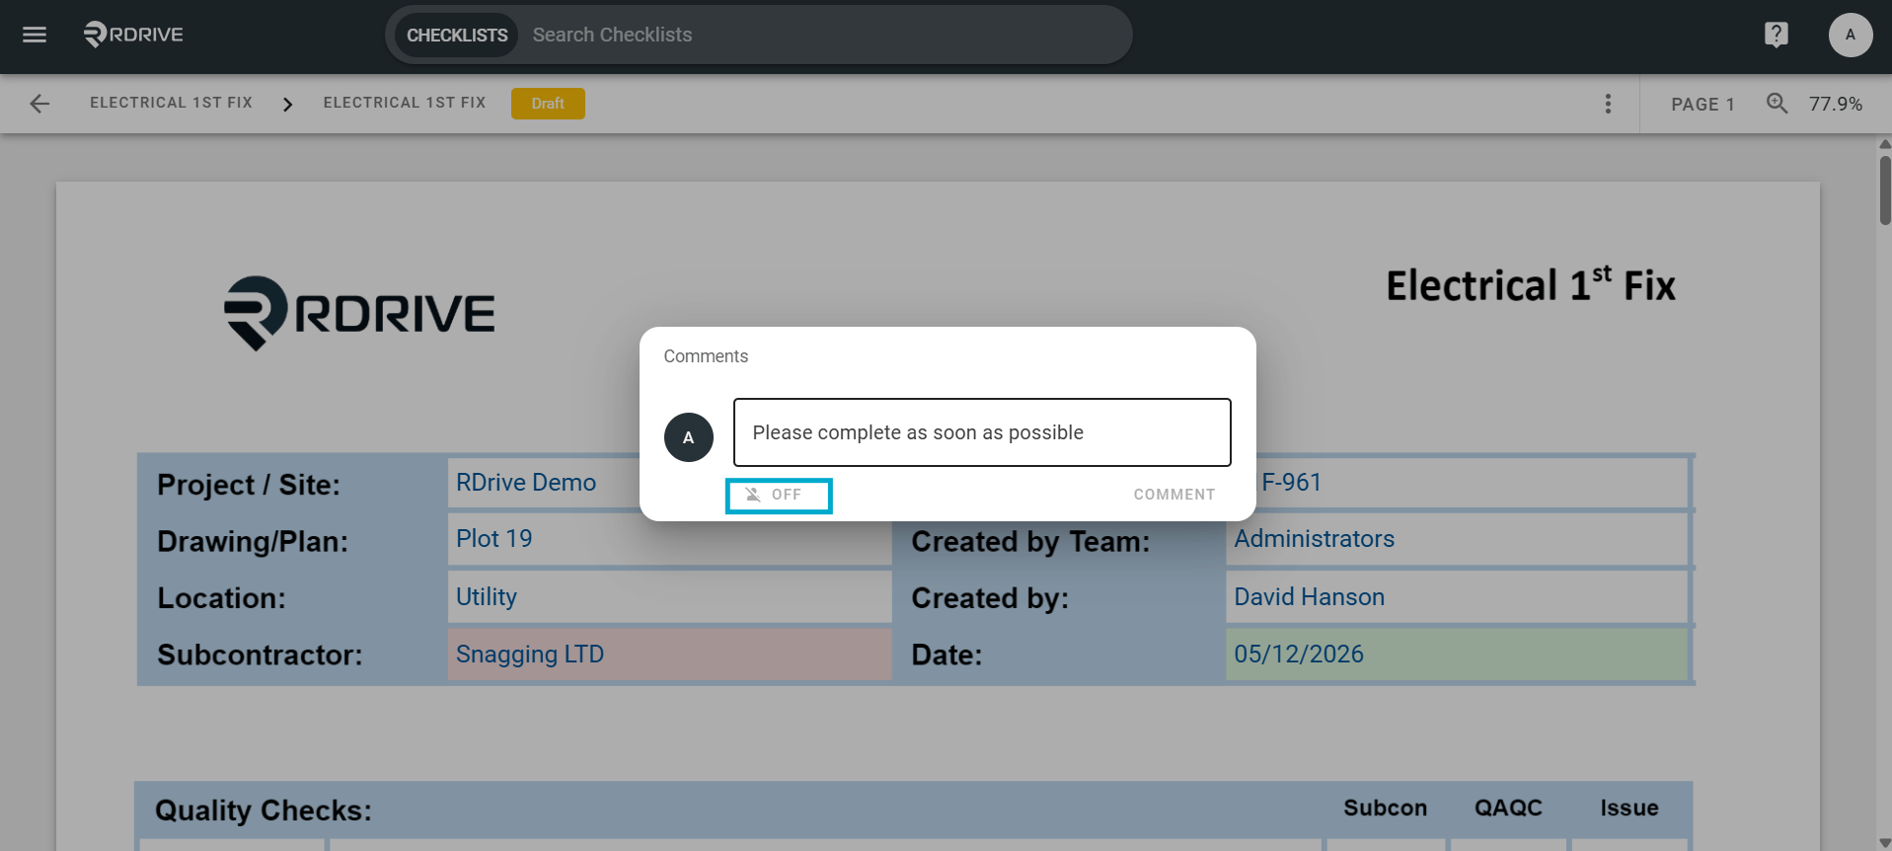Click the Comments dialog title
Image resolution: width=1892 pixels, height=851 pixels.
[706, 356]
